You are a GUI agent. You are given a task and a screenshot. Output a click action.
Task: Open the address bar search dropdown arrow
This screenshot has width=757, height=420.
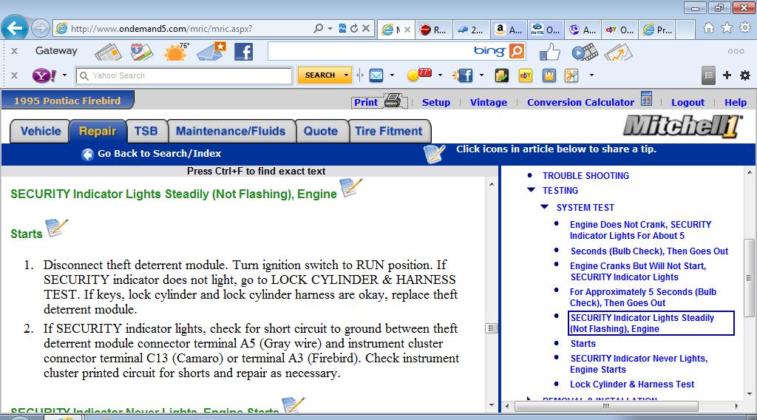(330, 29)
